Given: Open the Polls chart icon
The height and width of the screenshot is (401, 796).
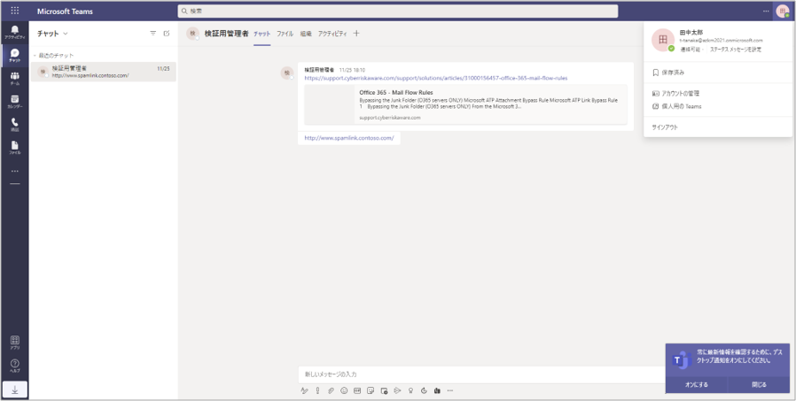Looking at the screenshot, I should [437, 390].
